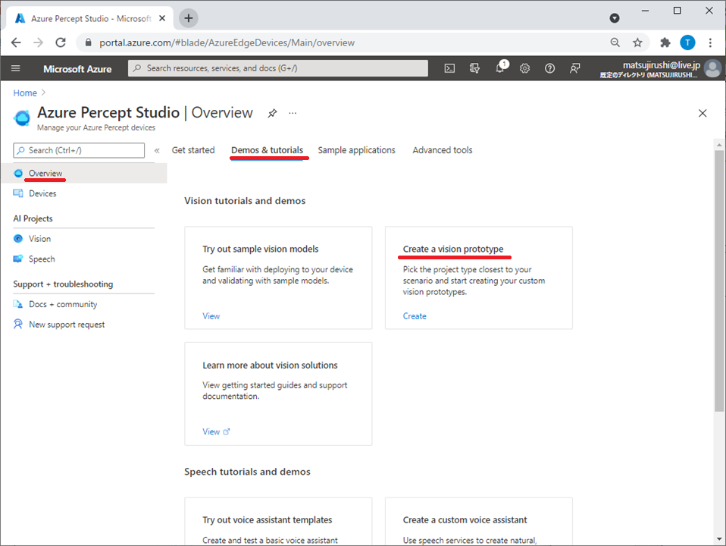Bookmark this page with the star icon
This screenshot has height=546, width=726.
pos(637,42)
